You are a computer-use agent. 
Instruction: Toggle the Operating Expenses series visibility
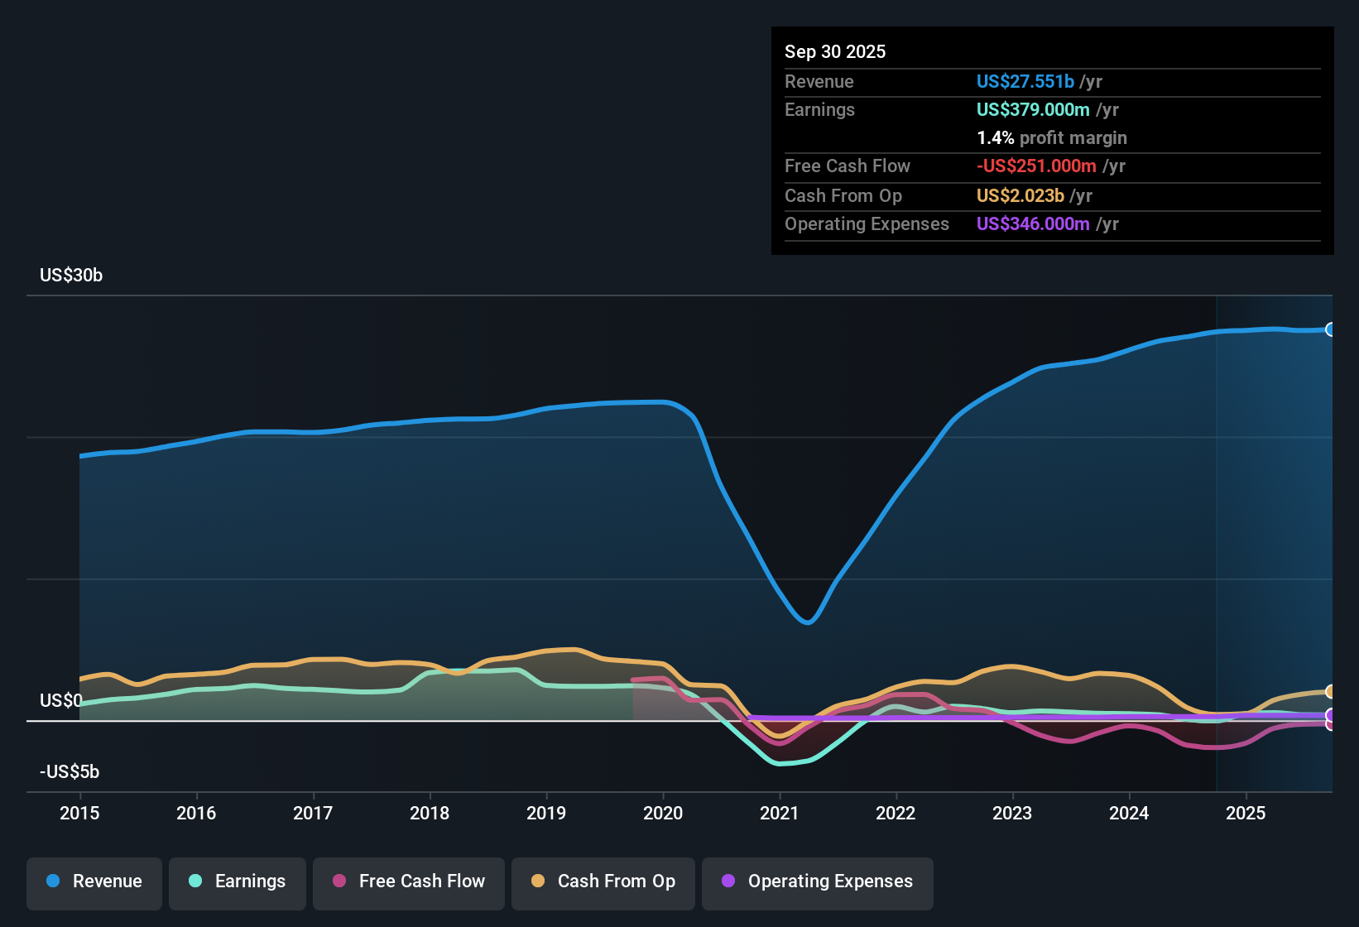(x=817, y=881)
